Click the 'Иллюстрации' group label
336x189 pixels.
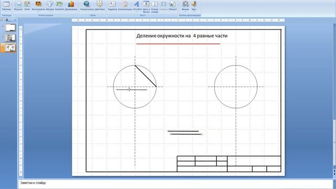pos(46,15)
